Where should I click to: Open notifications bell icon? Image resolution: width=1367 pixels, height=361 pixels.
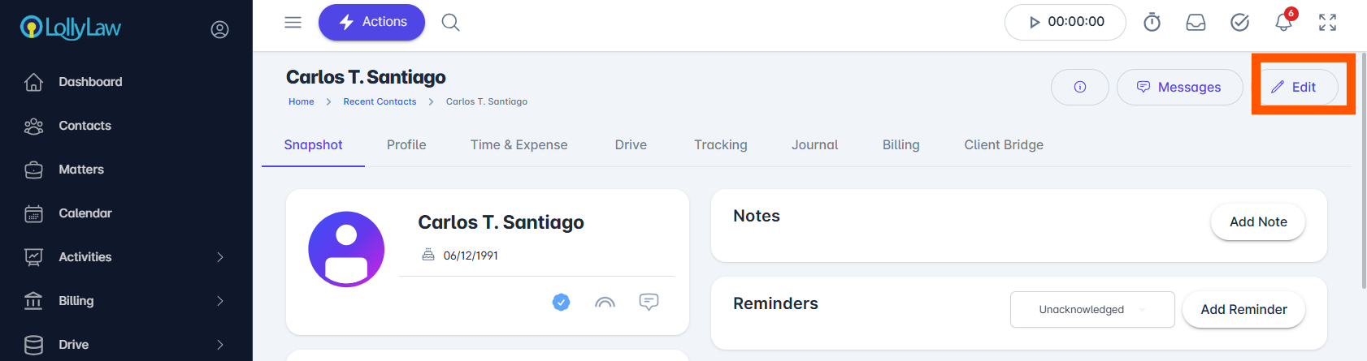pyautogui.click(x=1284, y=22)
